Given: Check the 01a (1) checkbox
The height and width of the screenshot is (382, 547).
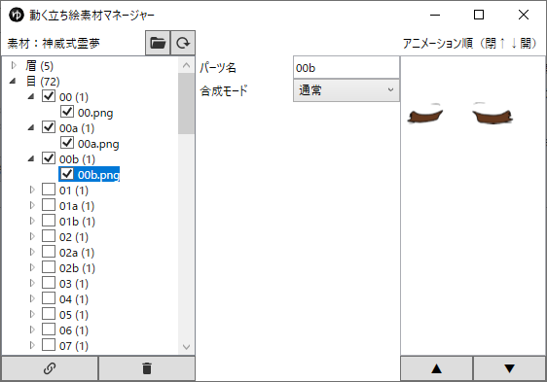Looking at the screenshot, I should [x=49, y=204].
